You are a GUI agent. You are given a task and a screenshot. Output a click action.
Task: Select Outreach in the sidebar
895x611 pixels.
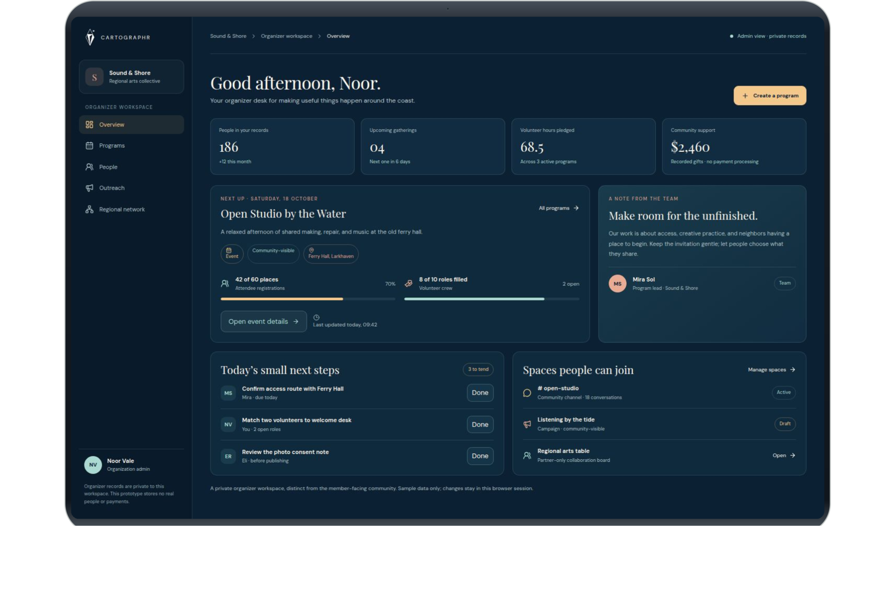[131, 188]
